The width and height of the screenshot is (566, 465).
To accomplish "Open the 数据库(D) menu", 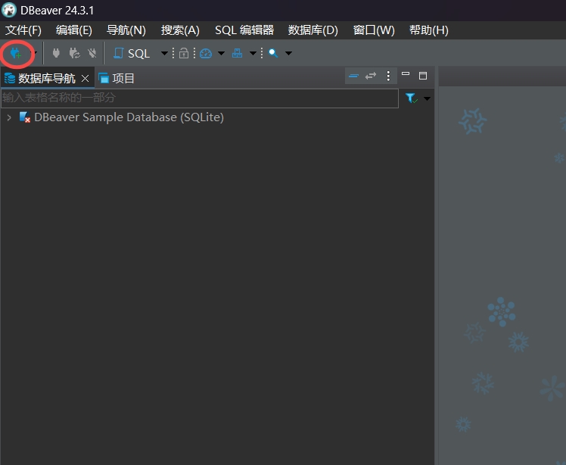I will pyautogui.click(x=313, y=30).
